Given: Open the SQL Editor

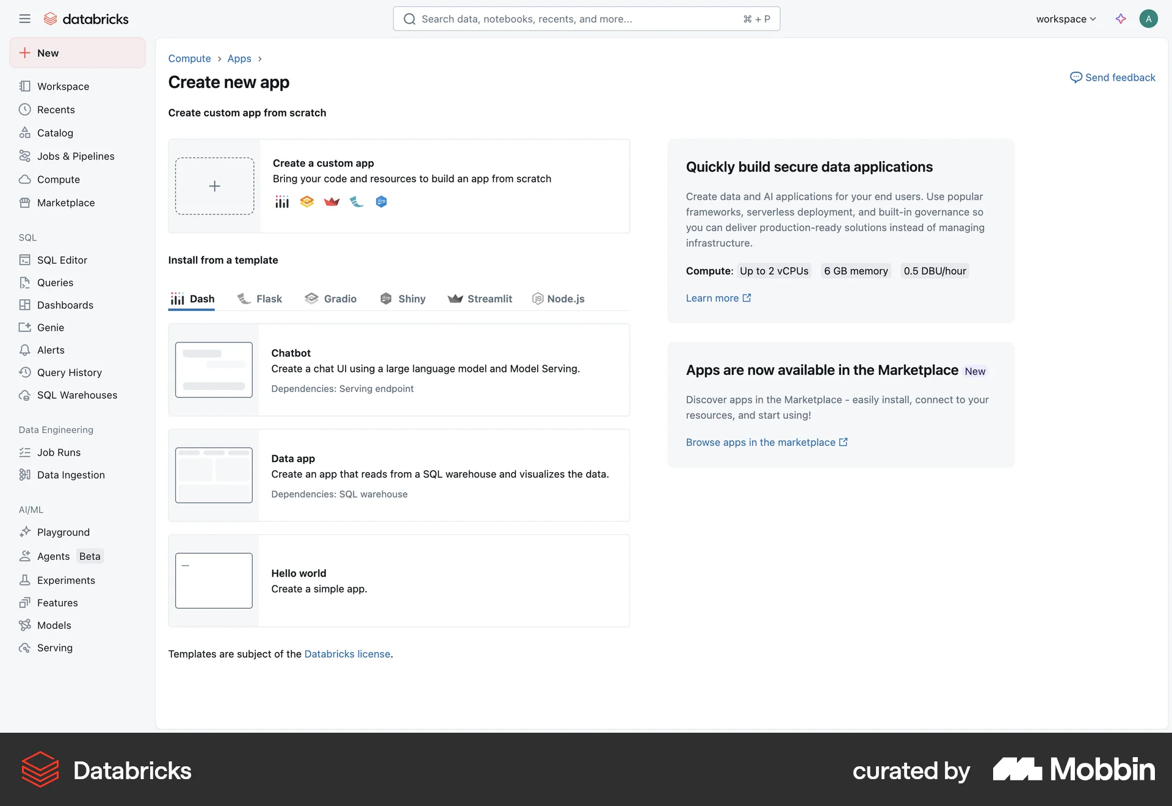Looking at the screenshot, I should point(62,260).
